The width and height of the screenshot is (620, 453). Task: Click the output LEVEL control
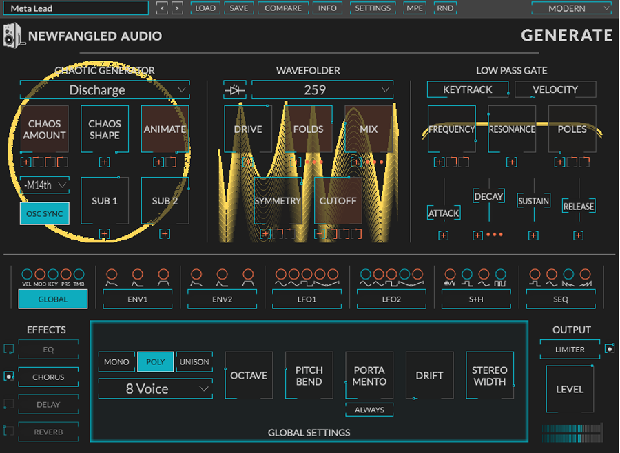click(570, 389)
